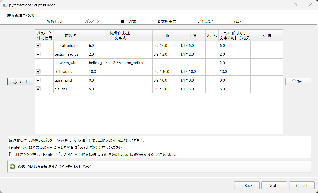Uncheck the helical_pitch parameter checkbox
318x193 pixels.
[38, 45]
